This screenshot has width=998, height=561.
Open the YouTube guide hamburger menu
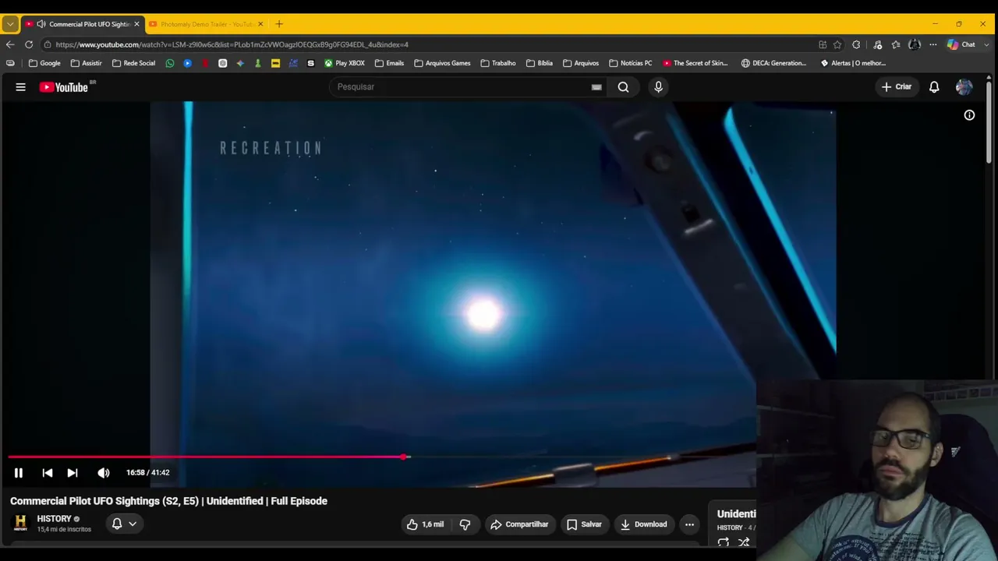coord(21,86)
